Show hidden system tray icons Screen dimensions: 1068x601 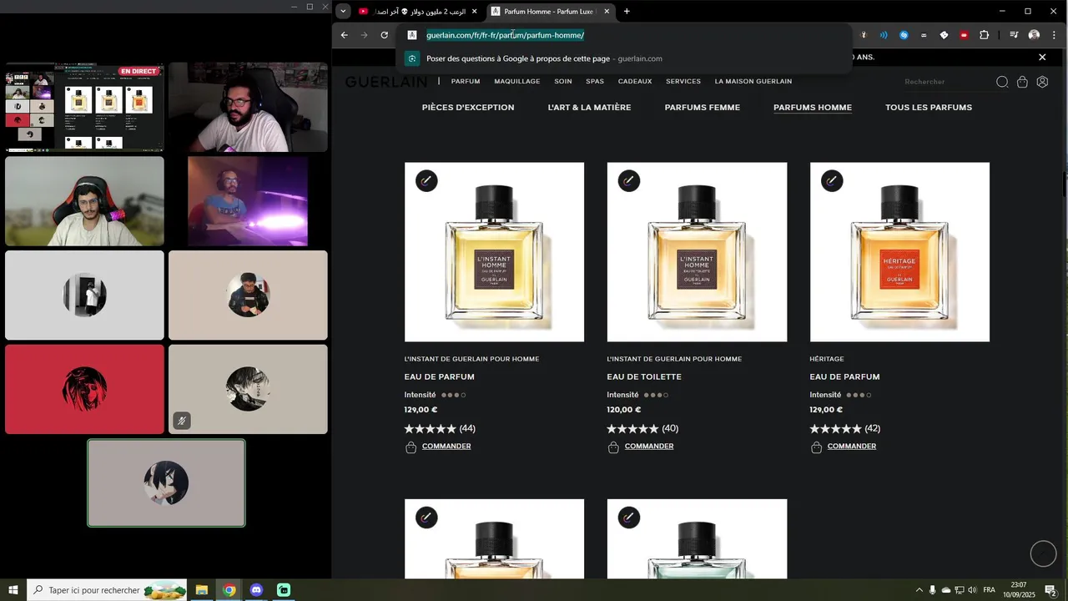pos(919,590)
